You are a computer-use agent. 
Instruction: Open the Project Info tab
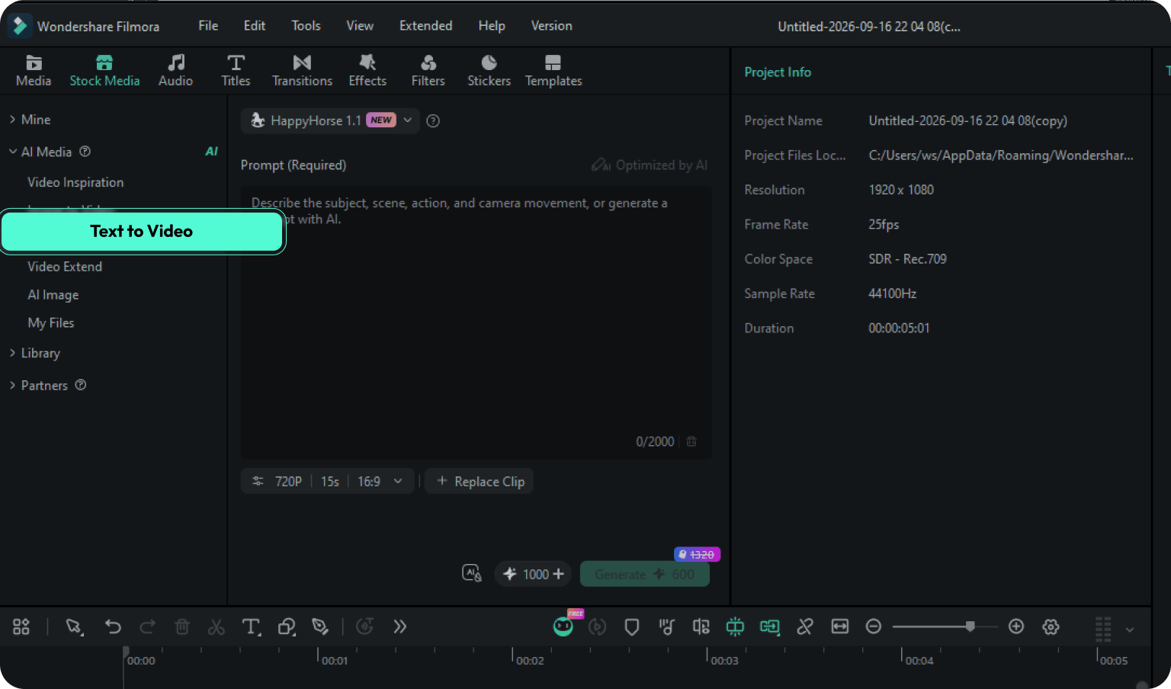(x=778, y=72)
